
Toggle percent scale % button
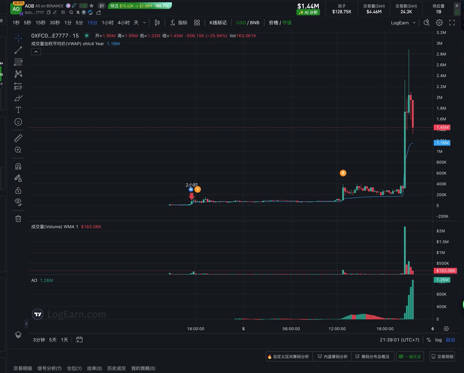coord(429,340)
